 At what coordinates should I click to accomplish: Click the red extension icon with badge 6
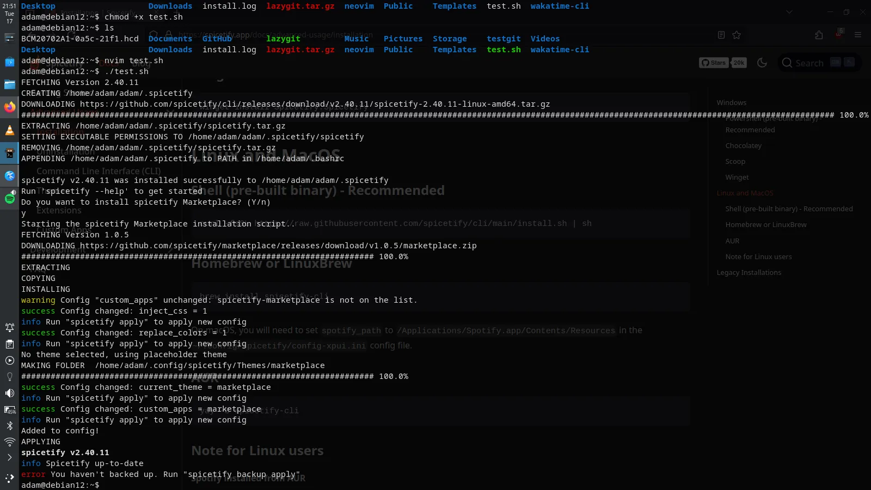point(839,34)
